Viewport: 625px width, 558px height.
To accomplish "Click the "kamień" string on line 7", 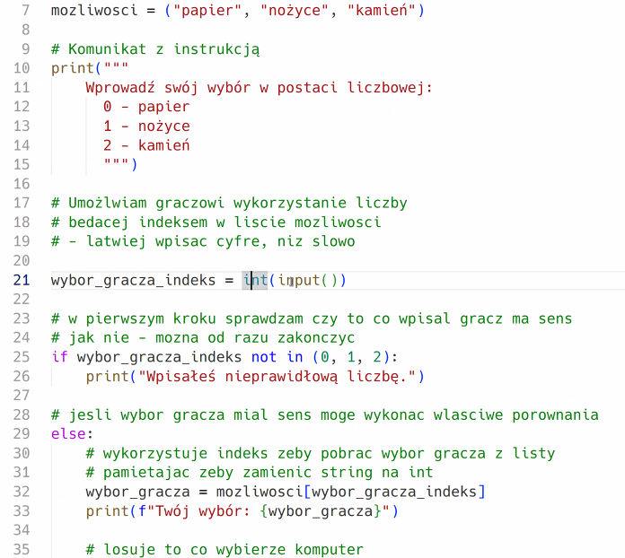I will click(382, 11).
